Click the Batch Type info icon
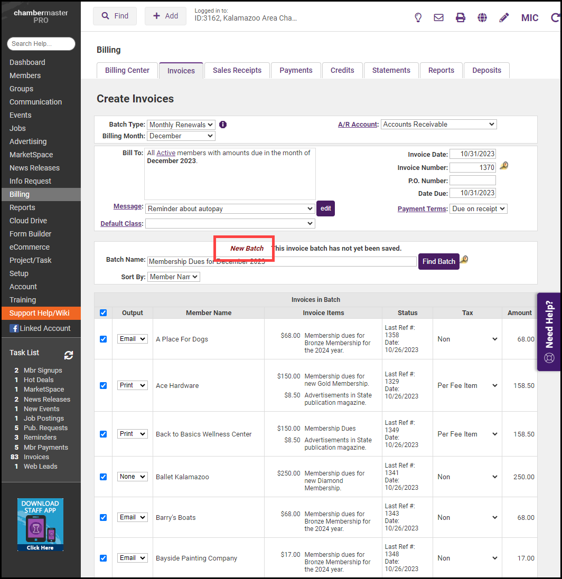 point(223,125)
